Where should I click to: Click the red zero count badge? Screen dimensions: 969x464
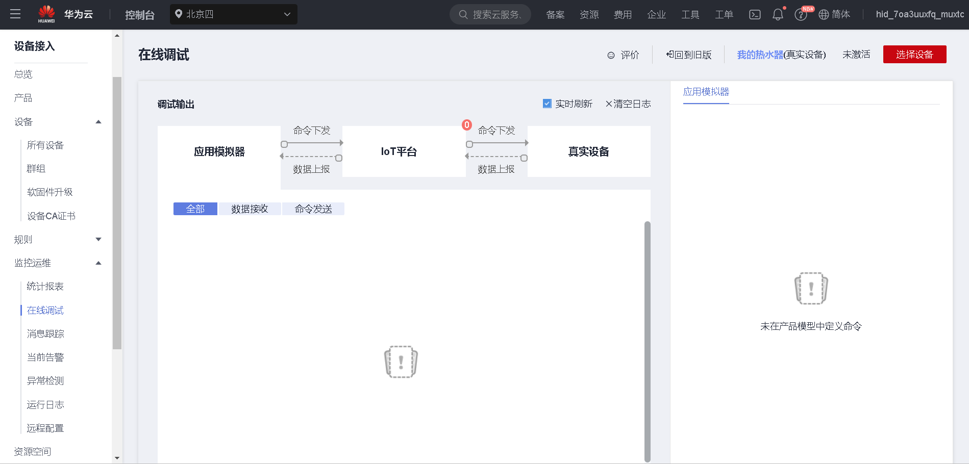click(x=467, y=125)
